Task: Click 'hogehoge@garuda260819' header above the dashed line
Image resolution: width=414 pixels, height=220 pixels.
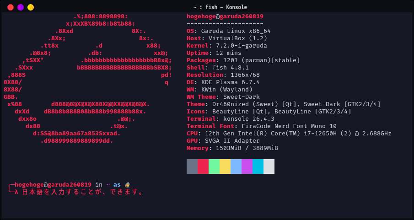Action: 225,16
